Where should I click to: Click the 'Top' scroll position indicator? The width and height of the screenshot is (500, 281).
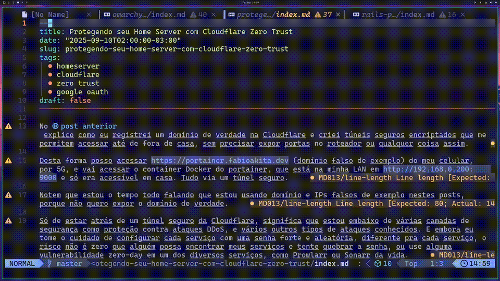[411, 263]
